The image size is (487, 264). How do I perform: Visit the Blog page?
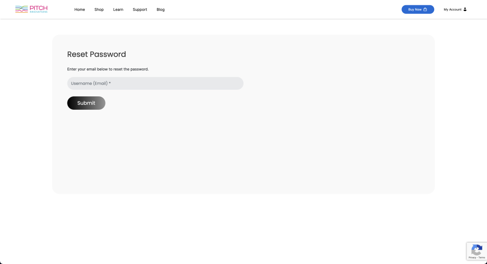pyautogui.click(x=161, y=9)
